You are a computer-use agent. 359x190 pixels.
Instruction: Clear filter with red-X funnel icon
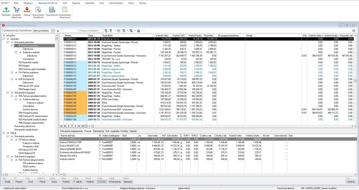tap(131, 30)
